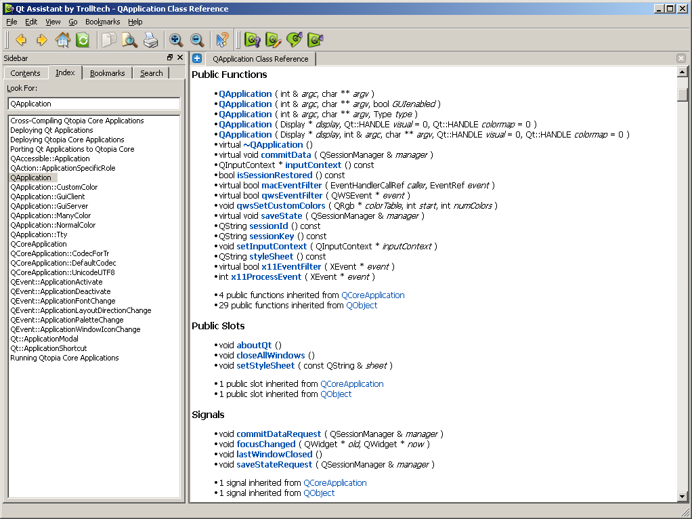Select 'QCoreApplication::CodecForTr' index entry
This screenshot has height=519, width=692.
pyautogui.click(x=60, y=253)
